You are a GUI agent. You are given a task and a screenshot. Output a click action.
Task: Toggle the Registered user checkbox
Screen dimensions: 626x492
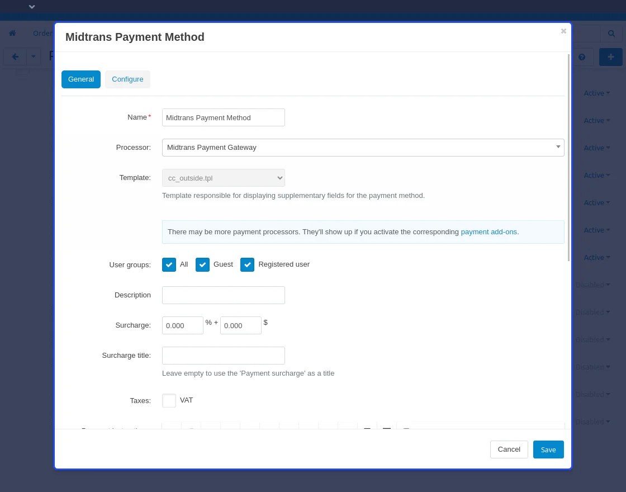pos(247,264)
